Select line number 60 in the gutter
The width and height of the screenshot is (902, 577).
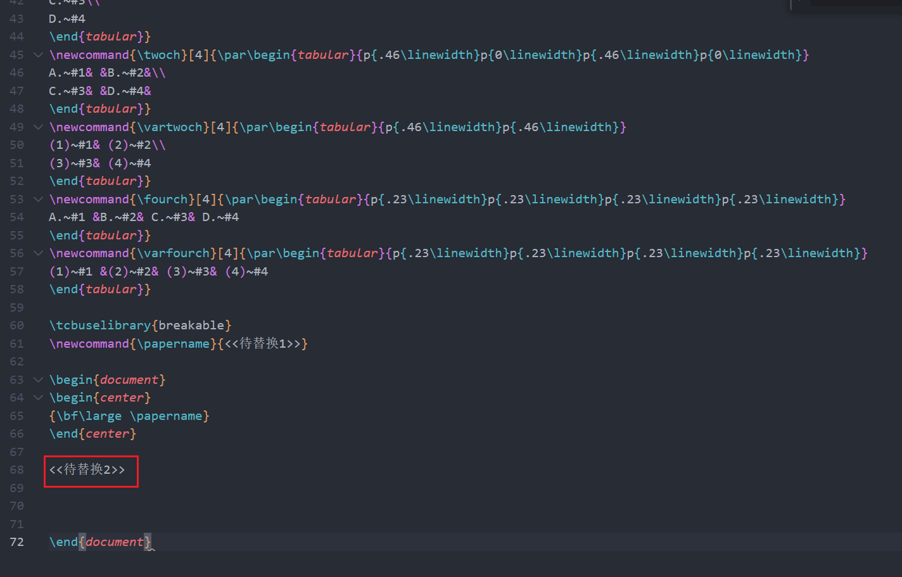(x=17, y=326)
